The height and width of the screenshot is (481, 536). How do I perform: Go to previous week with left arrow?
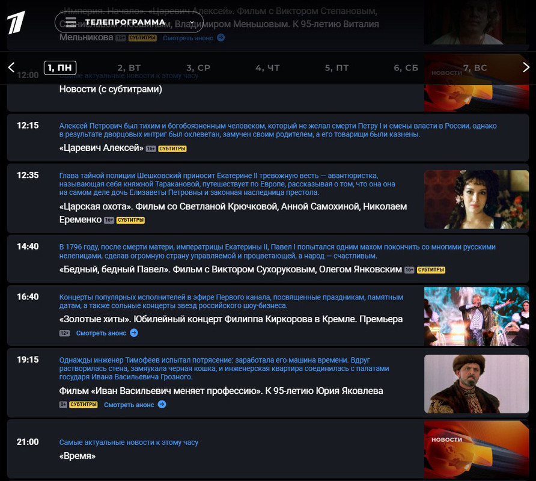11,67
